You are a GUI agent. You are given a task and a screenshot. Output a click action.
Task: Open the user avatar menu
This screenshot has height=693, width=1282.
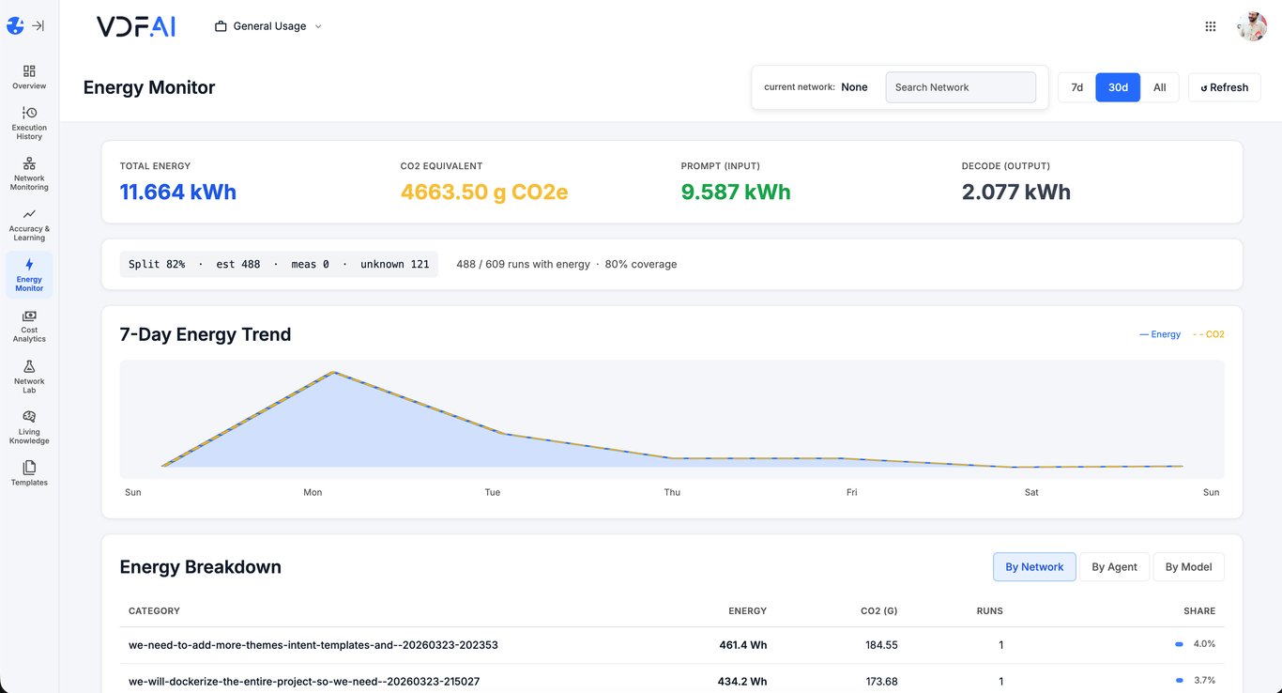click(x=1252, y=26)
